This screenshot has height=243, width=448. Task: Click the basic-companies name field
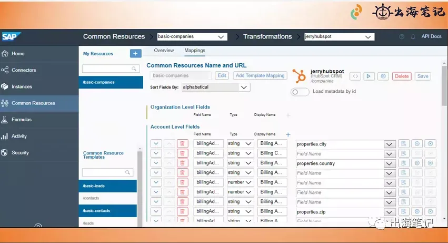coord(180,75)
